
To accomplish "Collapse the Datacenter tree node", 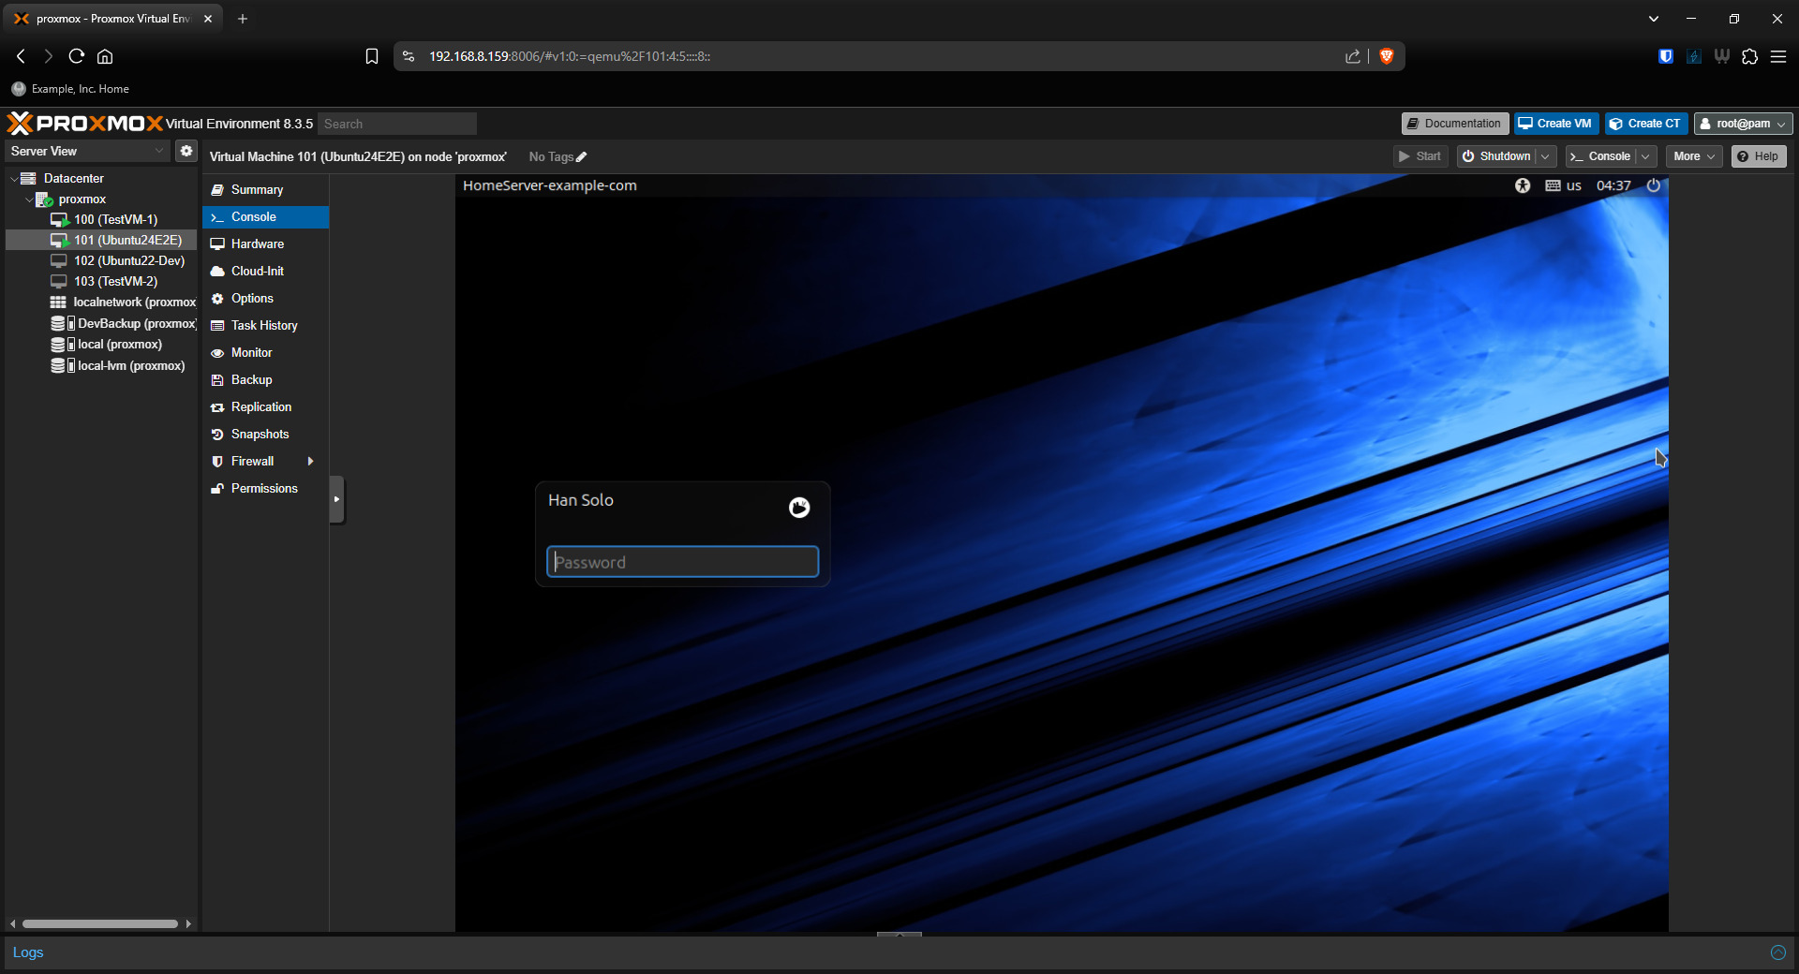I will pyautogui.click(x=14, y=178).
